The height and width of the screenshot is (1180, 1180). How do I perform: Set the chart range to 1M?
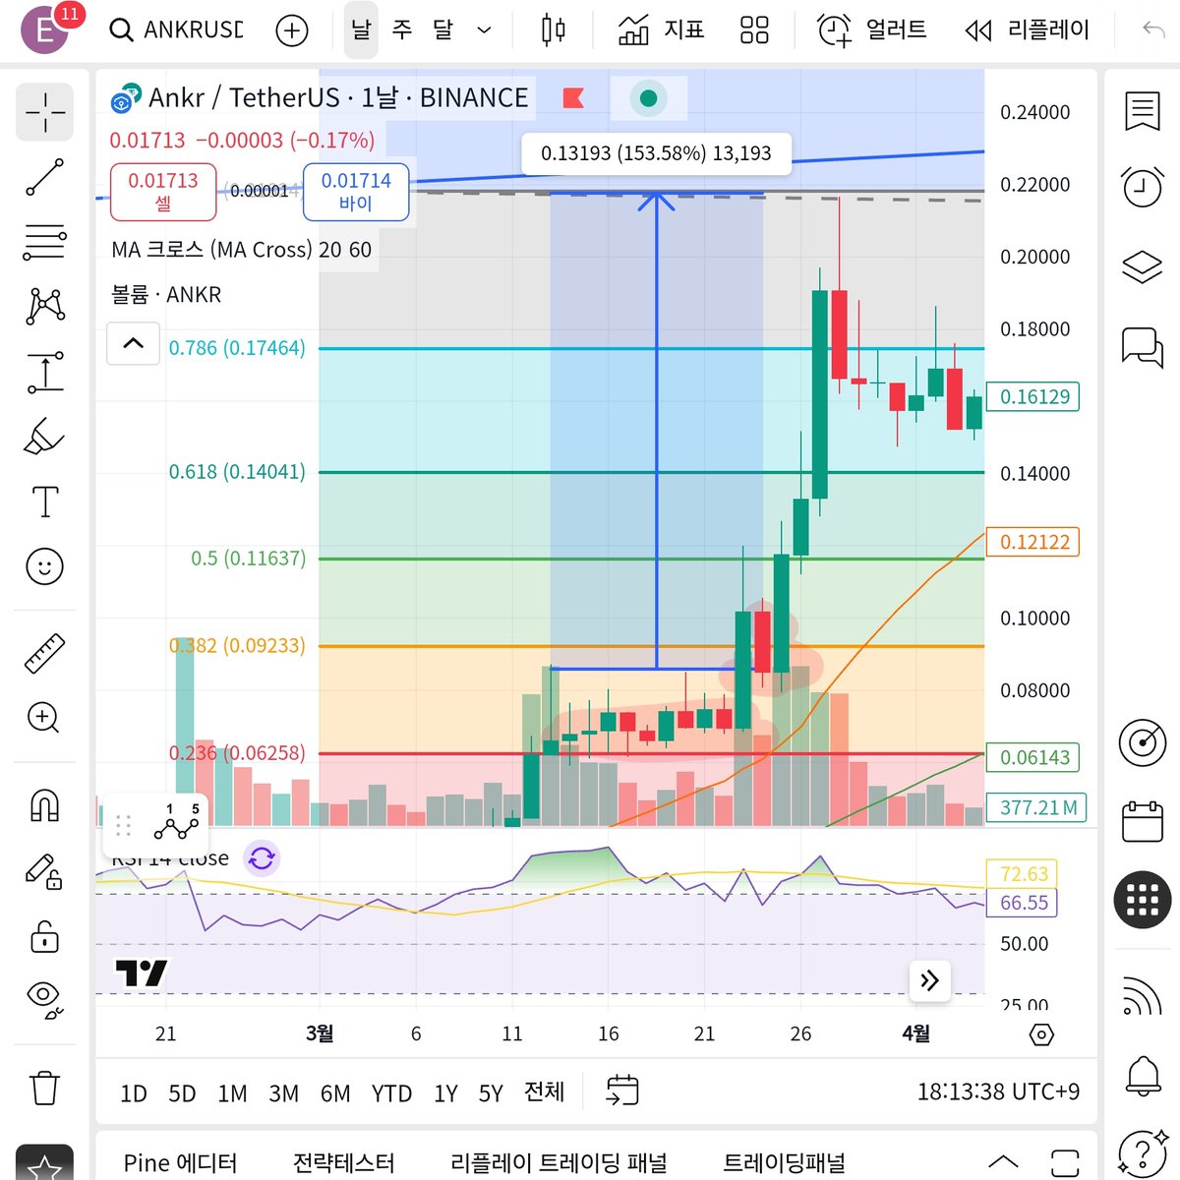[x=232, y=1093]
